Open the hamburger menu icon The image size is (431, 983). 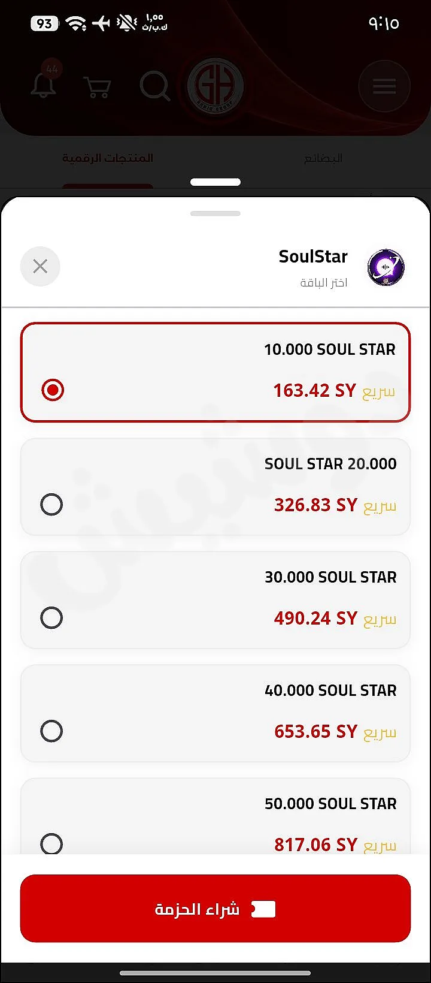click(x=384, y=86)
